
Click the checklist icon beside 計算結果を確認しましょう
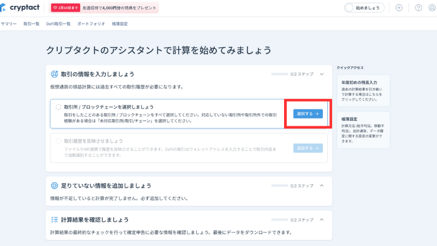(54, 220)
